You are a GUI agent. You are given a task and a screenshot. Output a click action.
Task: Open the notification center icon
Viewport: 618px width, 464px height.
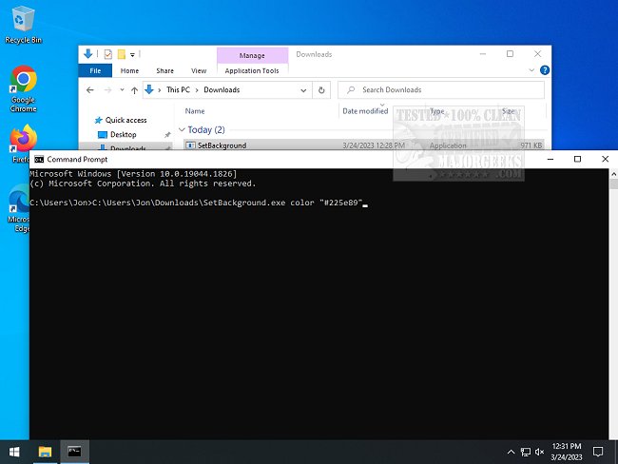tap(598, 452)
